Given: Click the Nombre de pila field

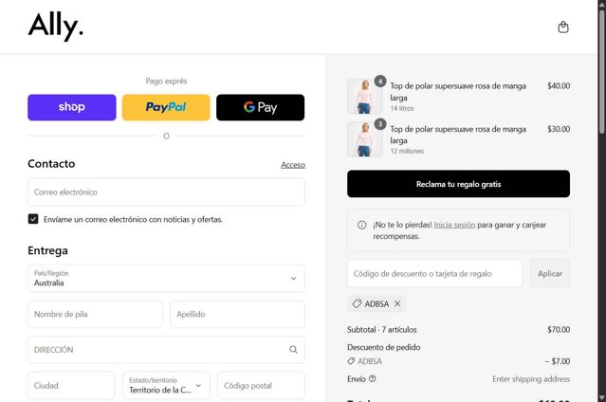Looking at the screenshot, I should tap(95, 314).
